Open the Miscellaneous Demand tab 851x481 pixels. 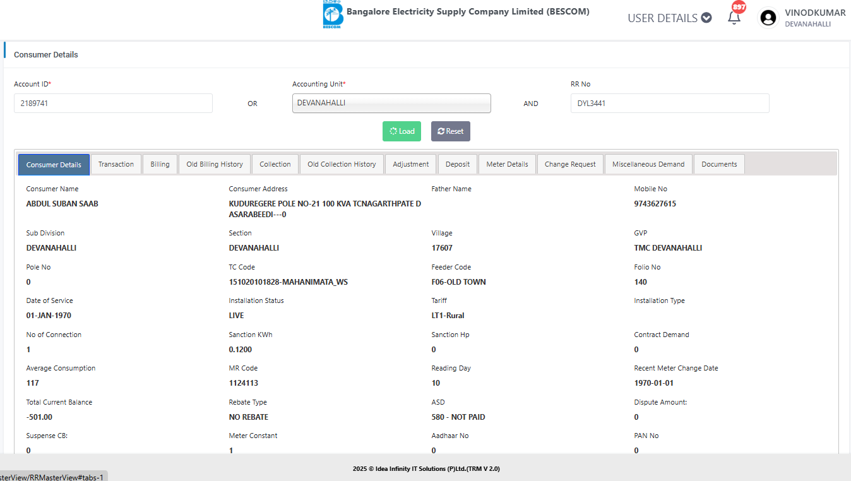tap(648, 164)
